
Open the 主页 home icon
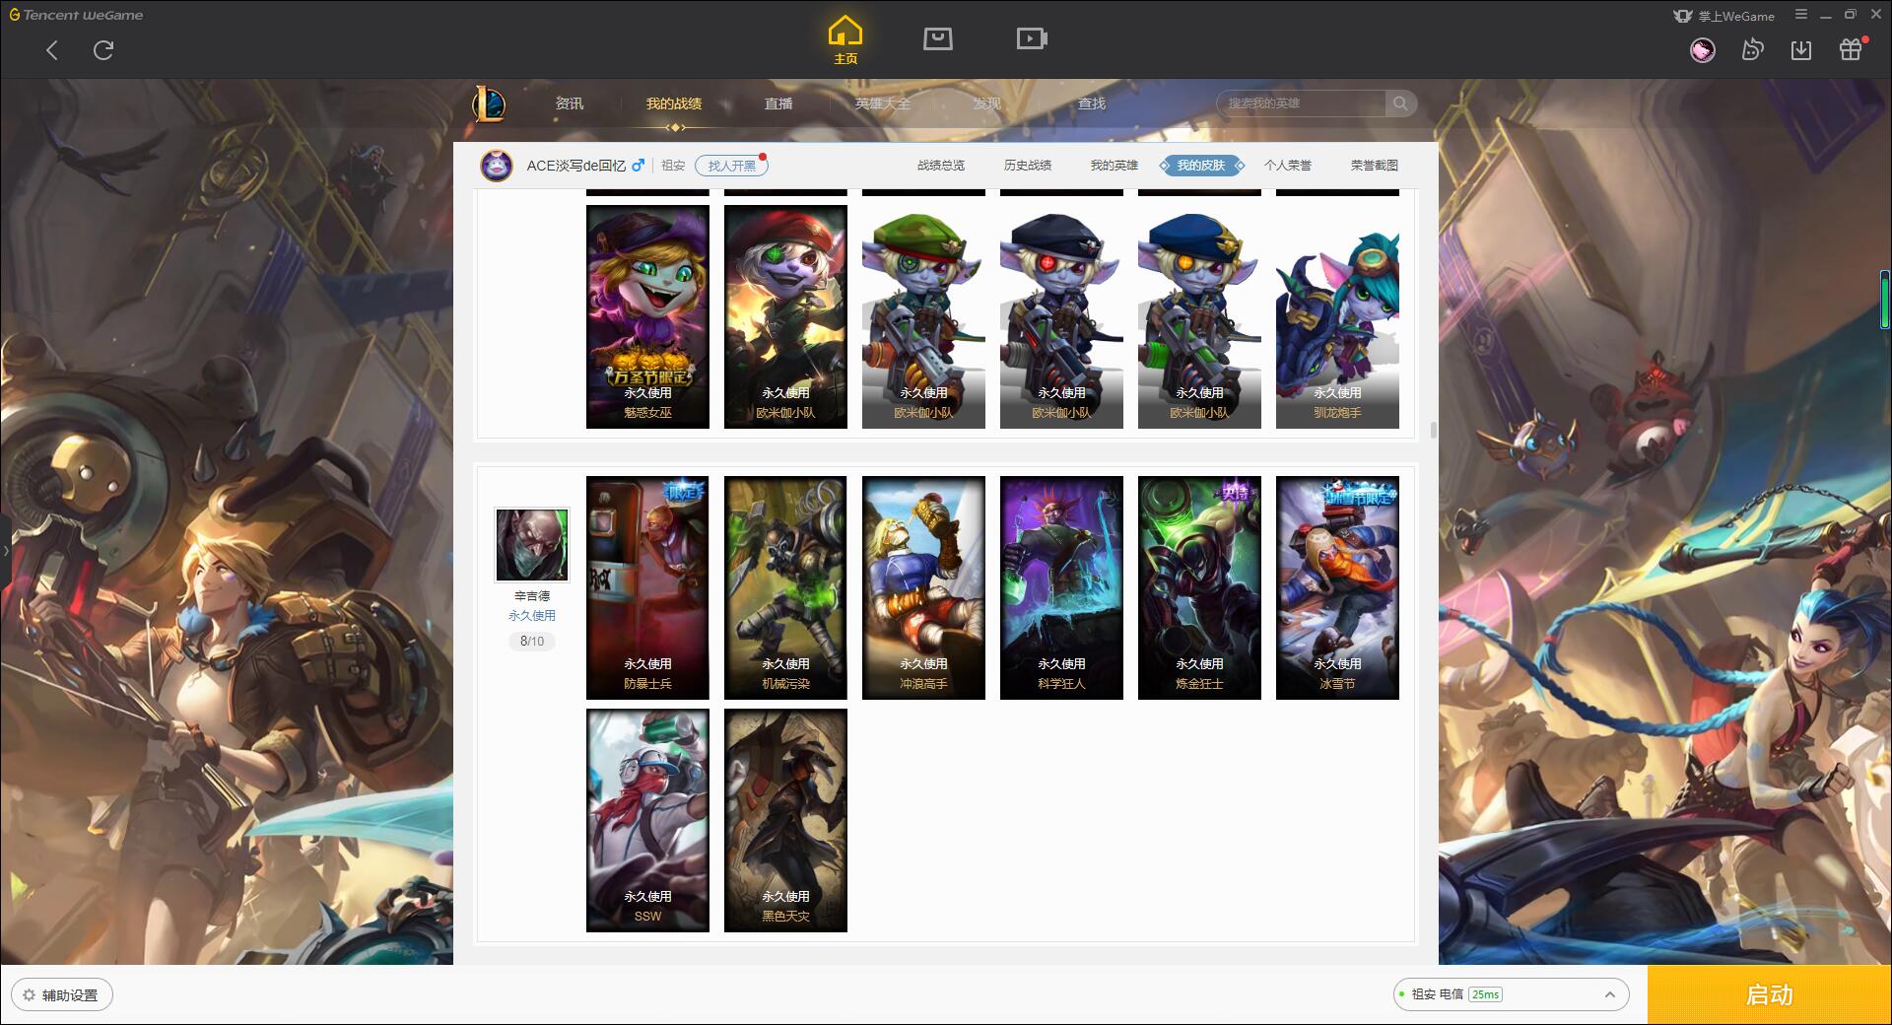point(845,39)
